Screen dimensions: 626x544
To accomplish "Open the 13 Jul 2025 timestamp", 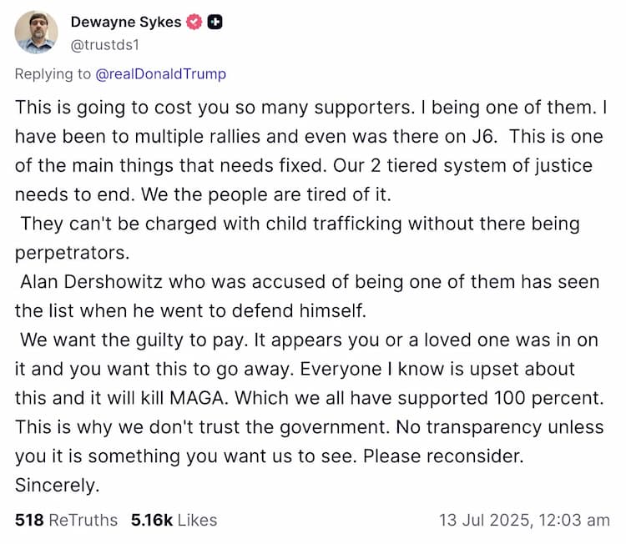I will (x=524, y=520).
